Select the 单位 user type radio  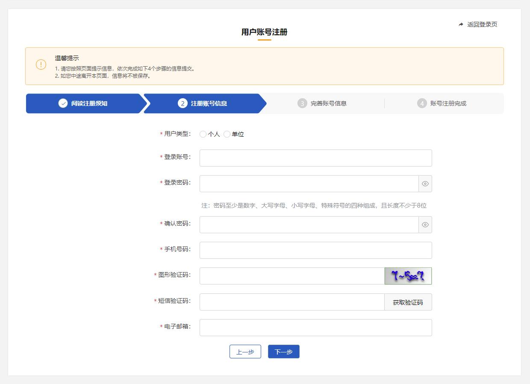[227, 134]
